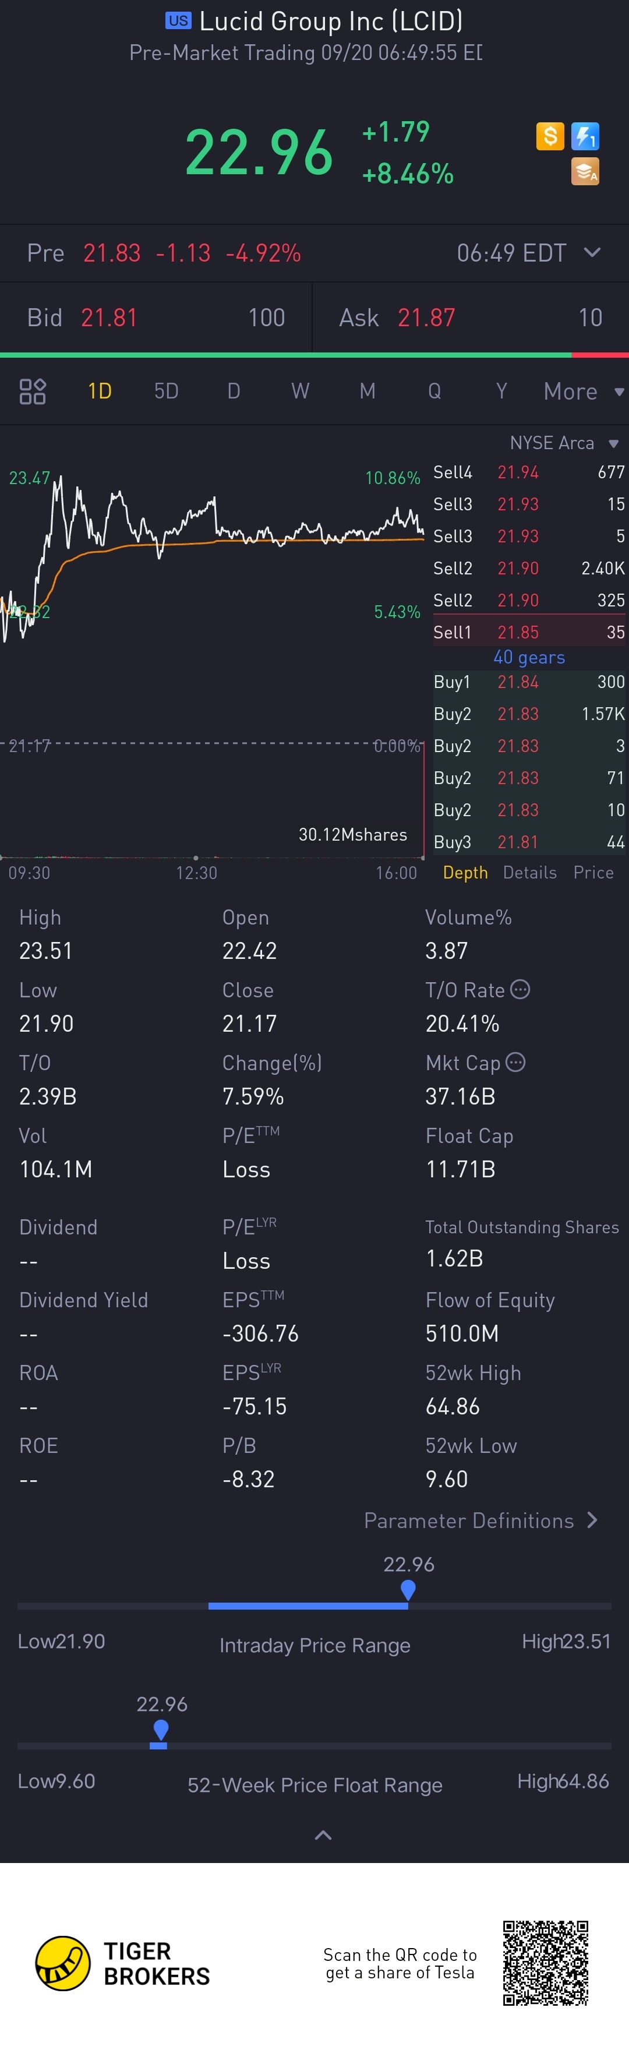Tap the brown stacked layers icon
Screen dimensions: 629x2064
click(585, 171)
